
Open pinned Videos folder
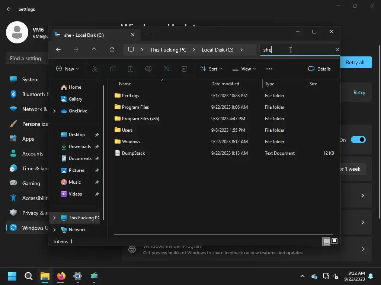point(75,194)
